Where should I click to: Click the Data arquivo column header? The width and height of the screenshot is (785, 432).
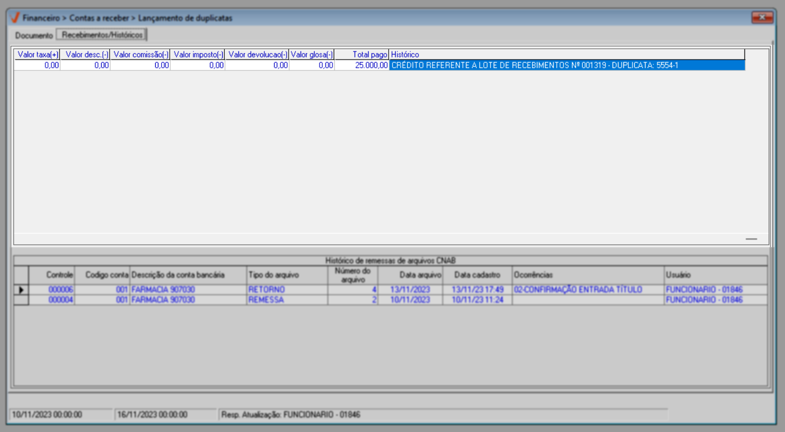click(410, 275)
